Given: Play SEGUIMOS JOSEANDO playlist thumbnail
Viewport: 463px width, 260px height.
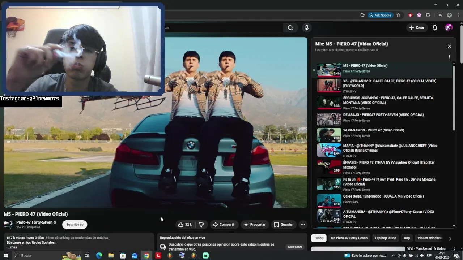Looking at the screenshot, I should click(x=329, y=103).
